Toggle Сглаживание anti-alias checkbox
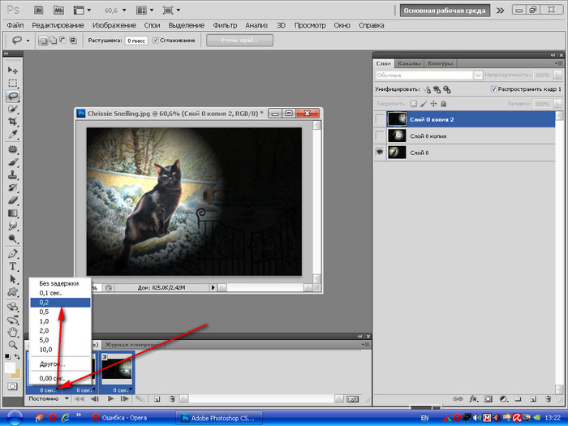 click(156, 41)
